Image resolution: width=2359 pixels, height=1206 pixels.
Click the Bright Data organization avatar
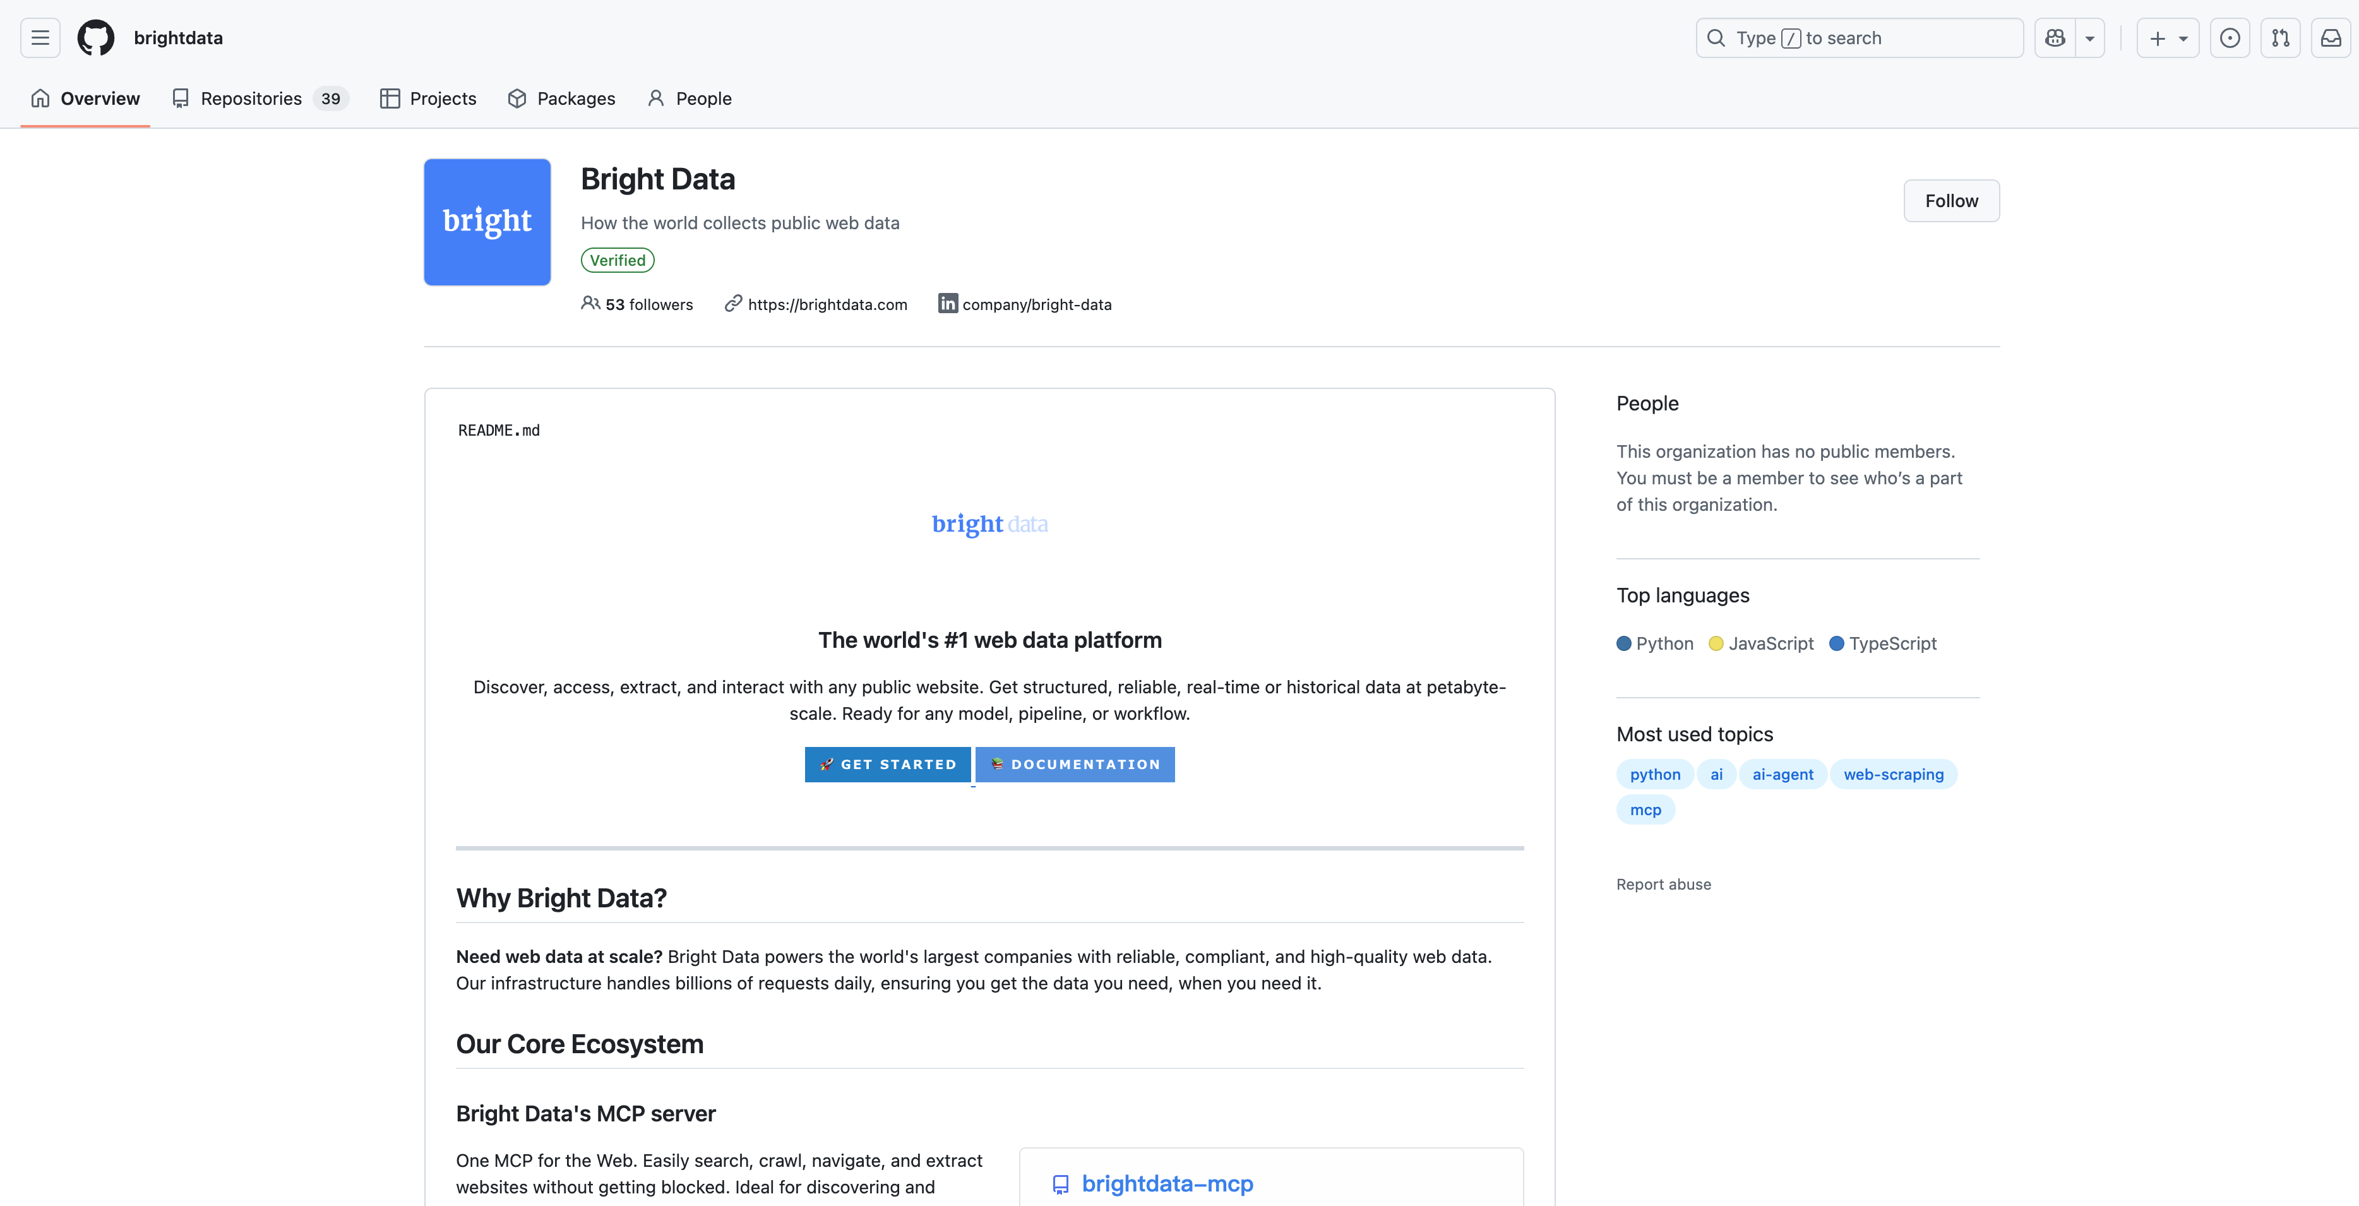[x=487, y=222]
